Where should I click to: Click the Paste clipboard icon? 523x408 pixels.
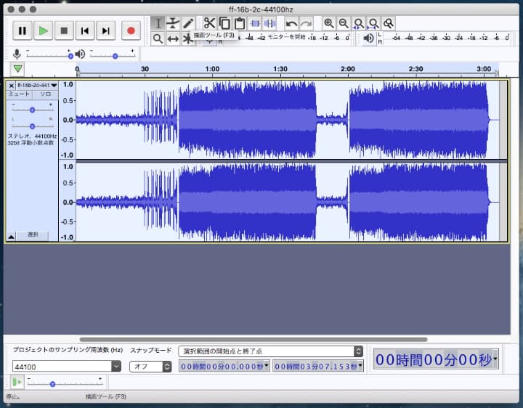[x=239, y=23]
